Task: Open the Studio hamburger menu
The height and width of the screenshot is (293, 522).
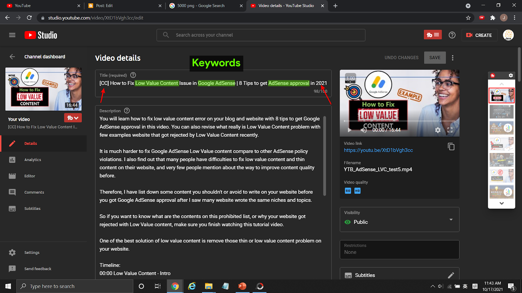Action: click(x=12, y=35)
